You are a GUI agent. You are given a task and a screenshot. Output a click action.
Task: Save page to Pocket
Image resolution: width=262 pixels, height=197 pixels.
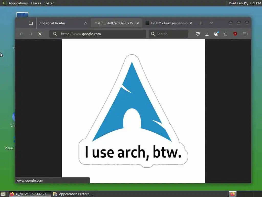click(x=198, y=34)
